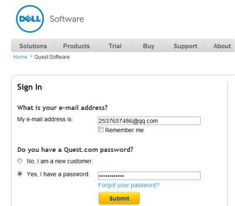The image size is (235, 206).
Task: Open the Forgot your password link
Action: click(x=129, y=185)
